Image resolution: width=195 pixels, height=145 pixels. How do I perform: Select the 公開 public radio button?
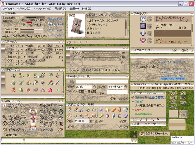pyautogui.click(x=77, y=91)
